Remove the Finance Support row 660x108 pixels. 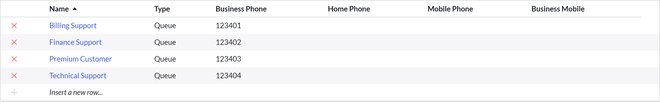point(14,42)
